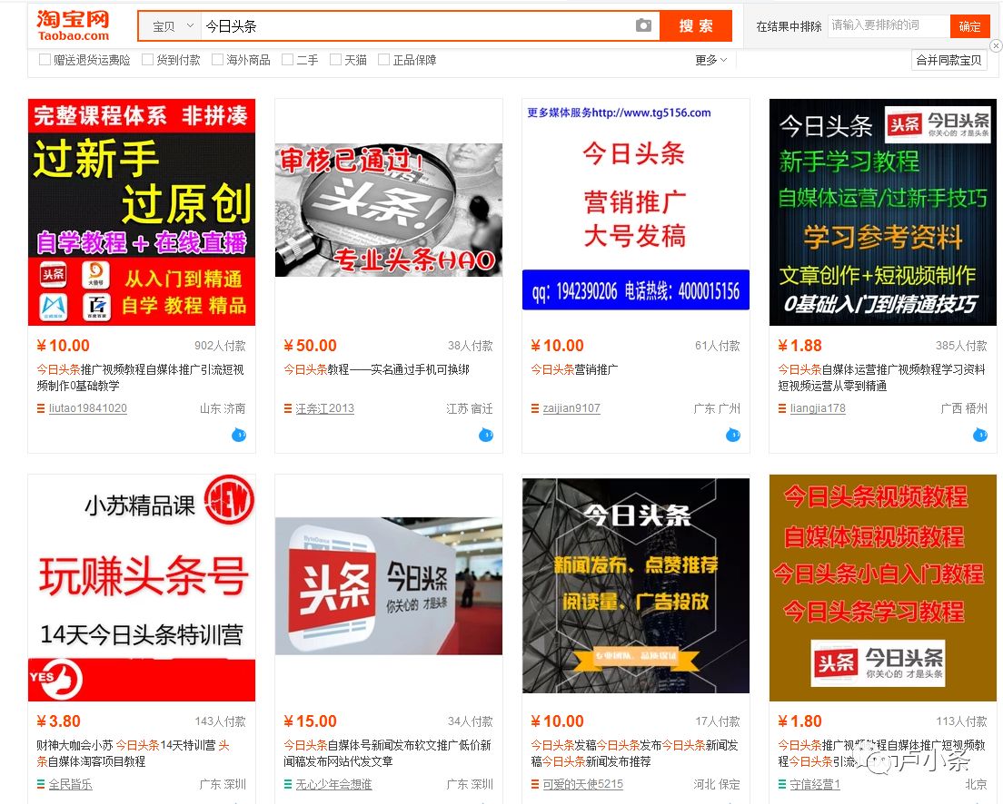This screenshot has width=1003, height=804.
Task: Open title 今日头条教程——实名通过手机可换绑
Action: pyautogui.click(x=377, y=369)
